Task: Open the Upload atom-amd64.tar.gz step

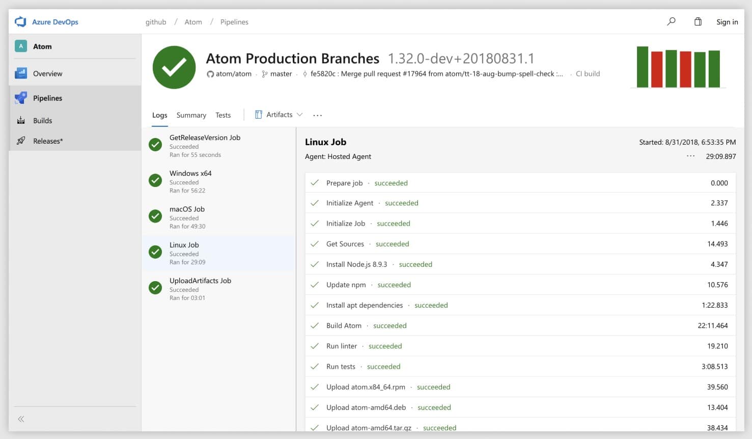Action: 520,426
